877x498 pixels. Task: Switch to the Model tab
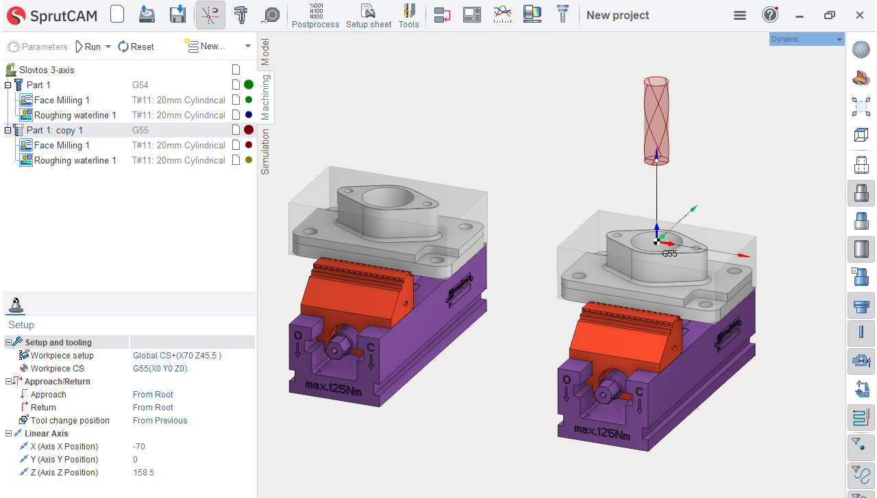click(x=265, y=52)
